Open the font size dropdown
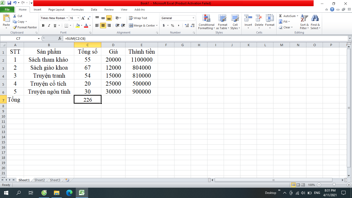The height and width of the screenshot is (198, 352). tap(78, 18)
